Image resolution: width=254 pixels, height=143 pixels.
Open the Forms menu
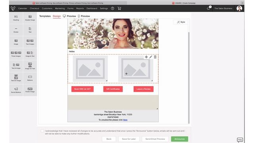coord(71,8)
